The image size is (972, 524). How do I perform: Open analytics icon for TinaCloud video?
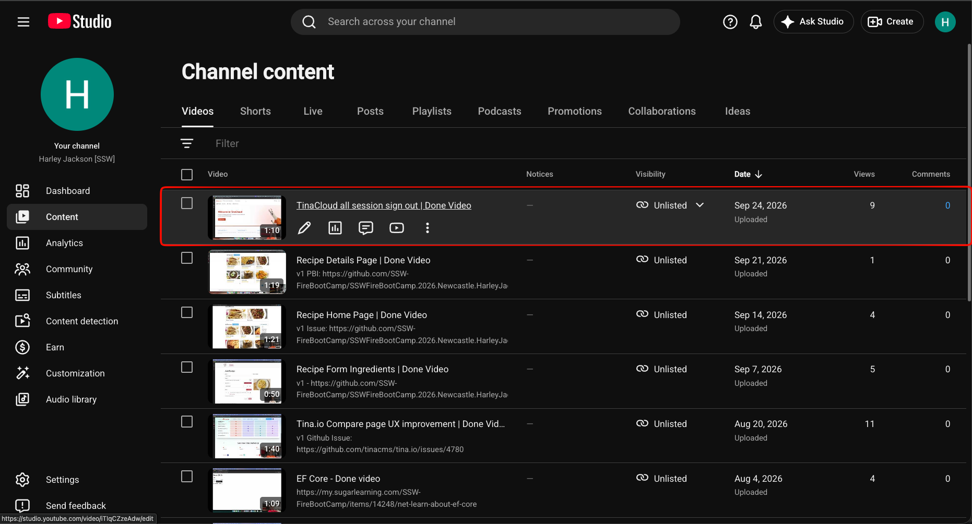tap(335, 228)
